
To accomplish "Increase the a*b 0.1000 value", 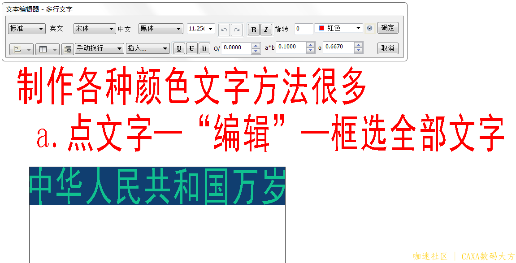I will click(310, 45).
